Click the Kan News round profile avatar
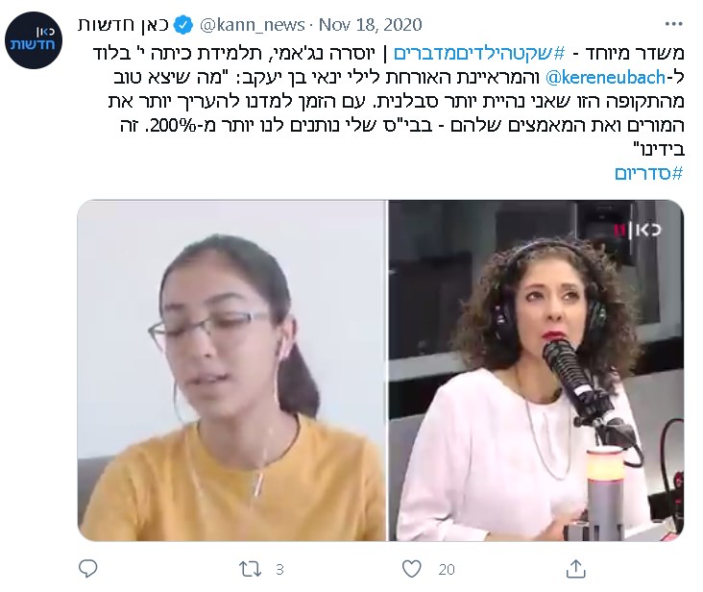Viewport: 703px width, 592px height. (34, 40)
